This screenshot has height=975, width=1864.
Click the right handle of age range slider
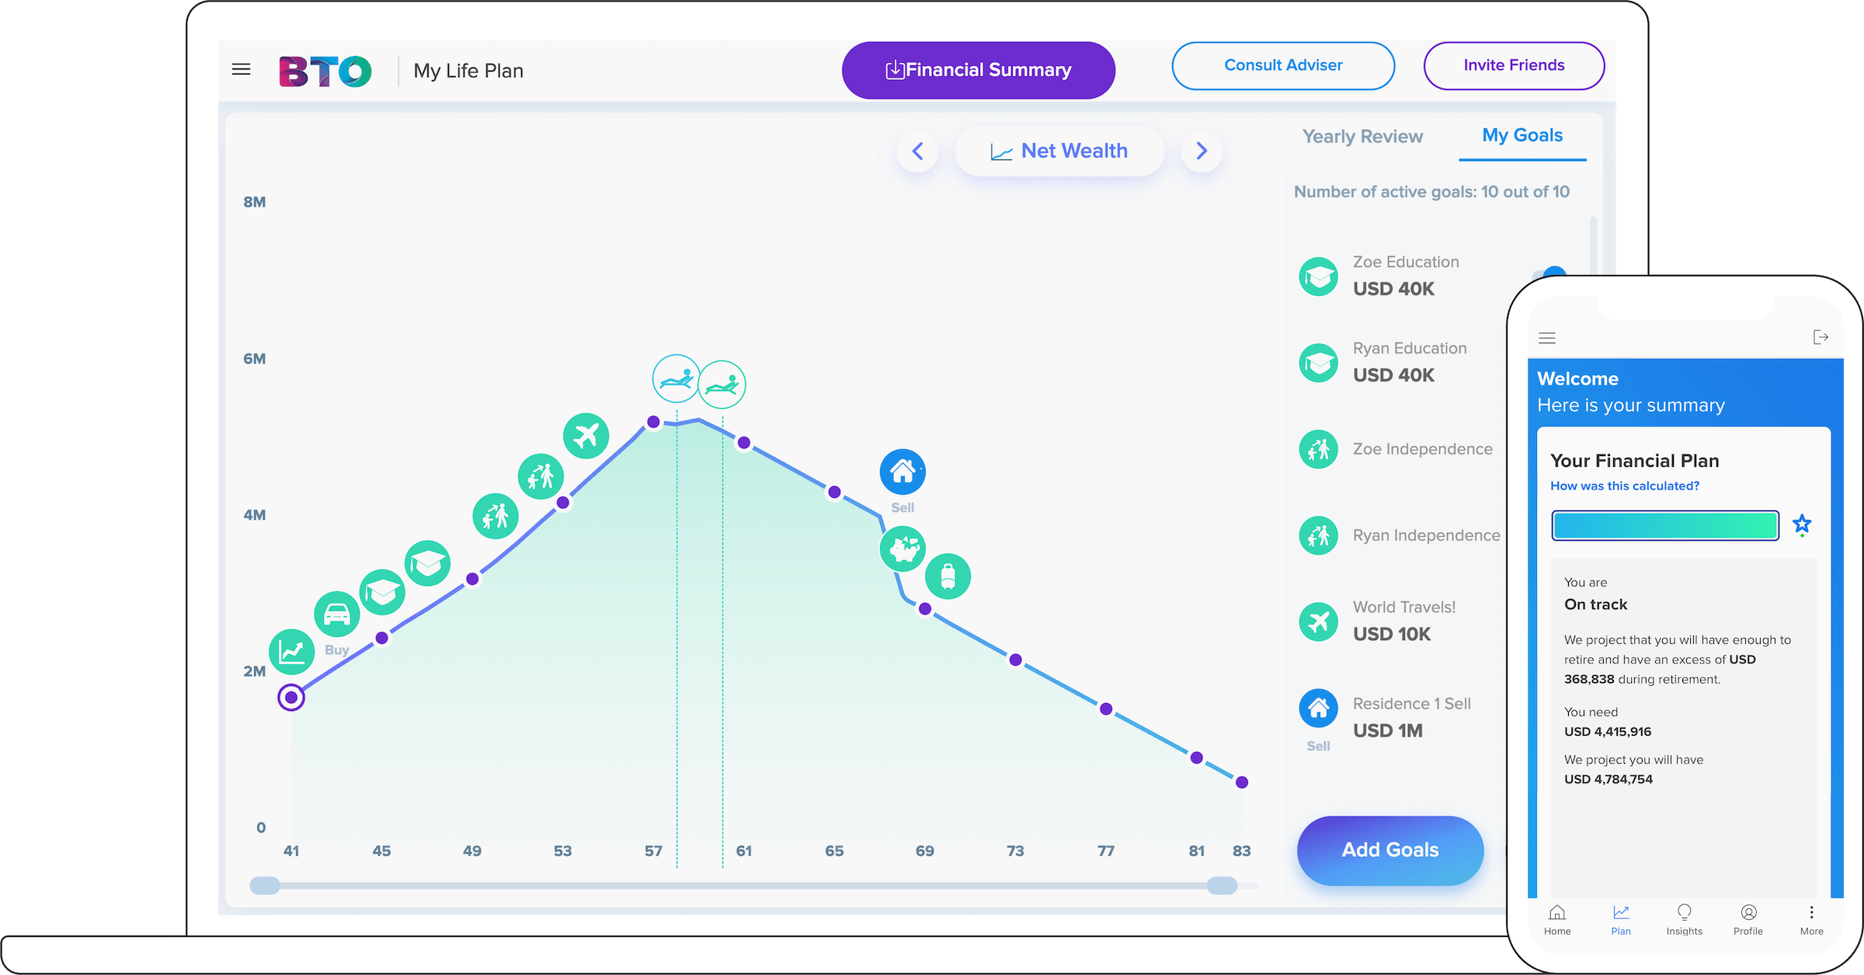[x=1222, y=886]
